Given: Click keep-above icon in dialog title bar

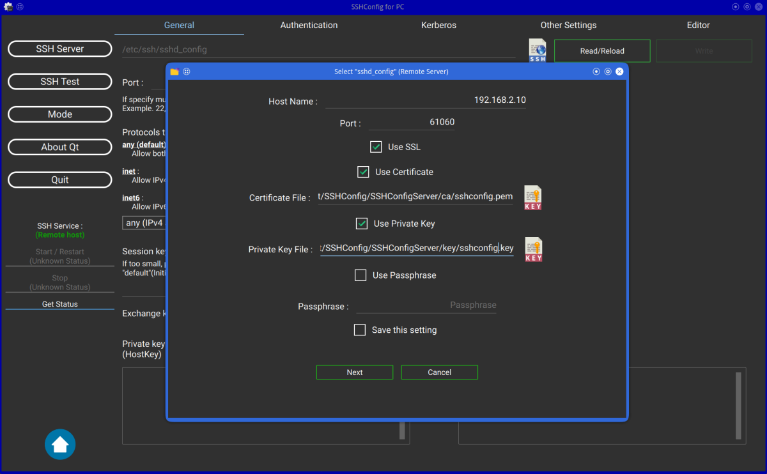Looking at the screenshot, I should pyautogui.click(x=187, y=72).
